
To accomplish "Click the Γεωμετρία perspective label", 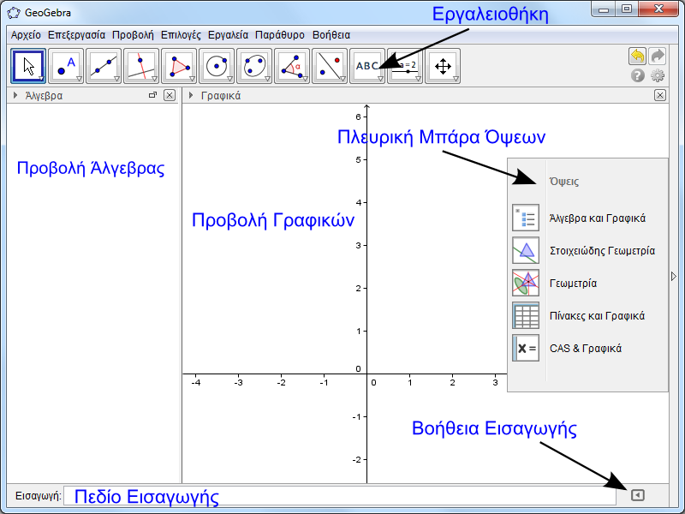I will tap(573, 284).
